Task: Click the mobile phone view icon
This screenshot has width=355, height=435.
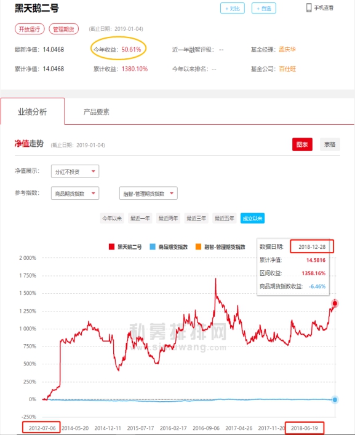Action: (x=309, y=8)
